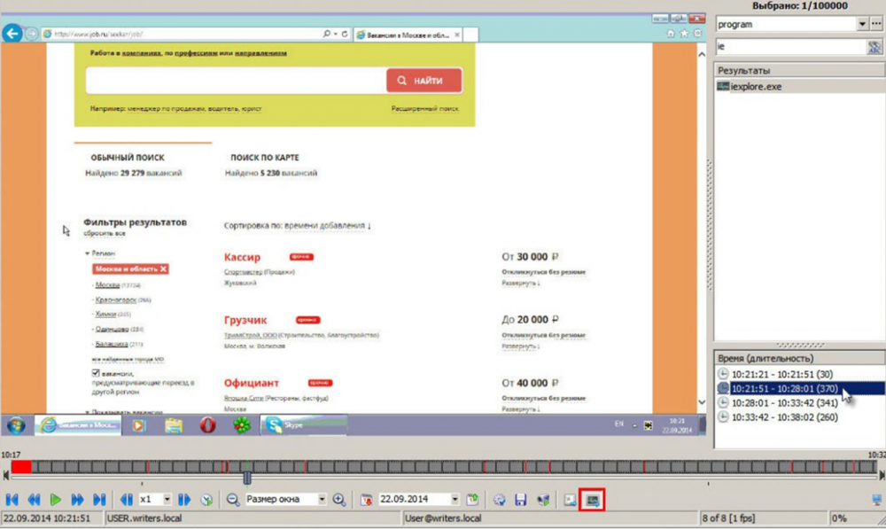This screenshot has height=529, width=886.
Task: Click the monitor icon at far right of toolbar
Action: tap(876, 500)
